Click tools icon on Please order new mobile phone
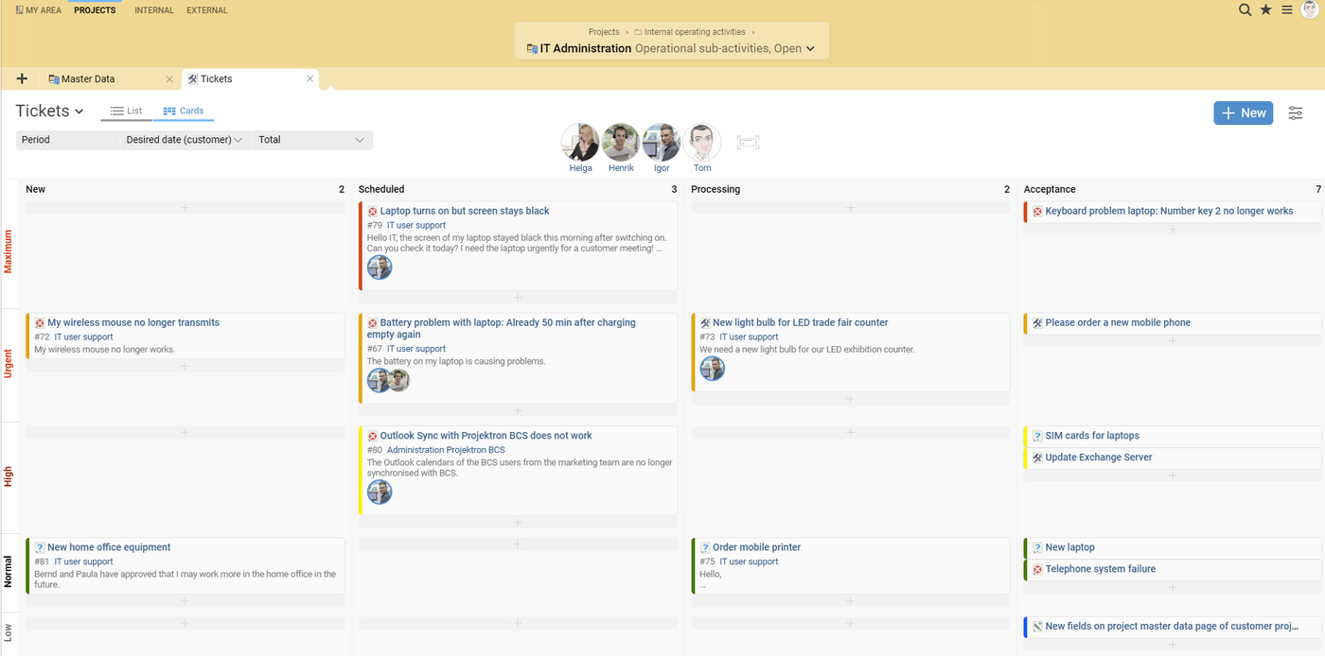 point(1037,323)
